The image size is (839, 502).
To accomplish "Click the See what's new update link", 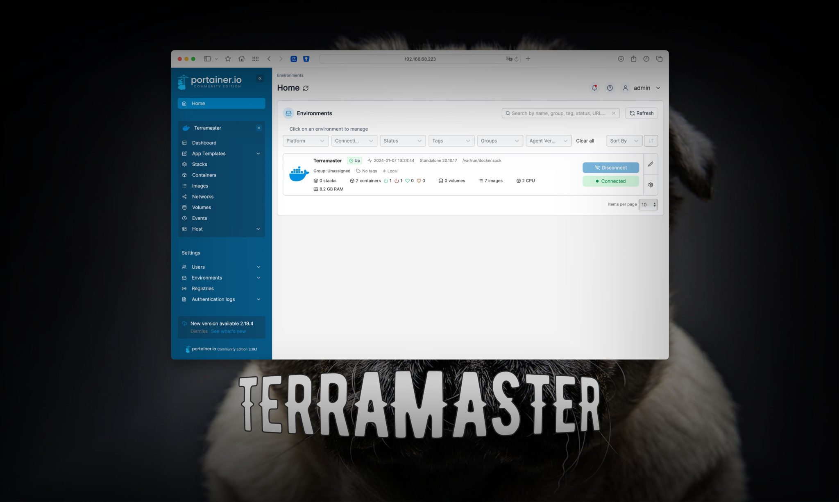I will (x=228, y=332).
